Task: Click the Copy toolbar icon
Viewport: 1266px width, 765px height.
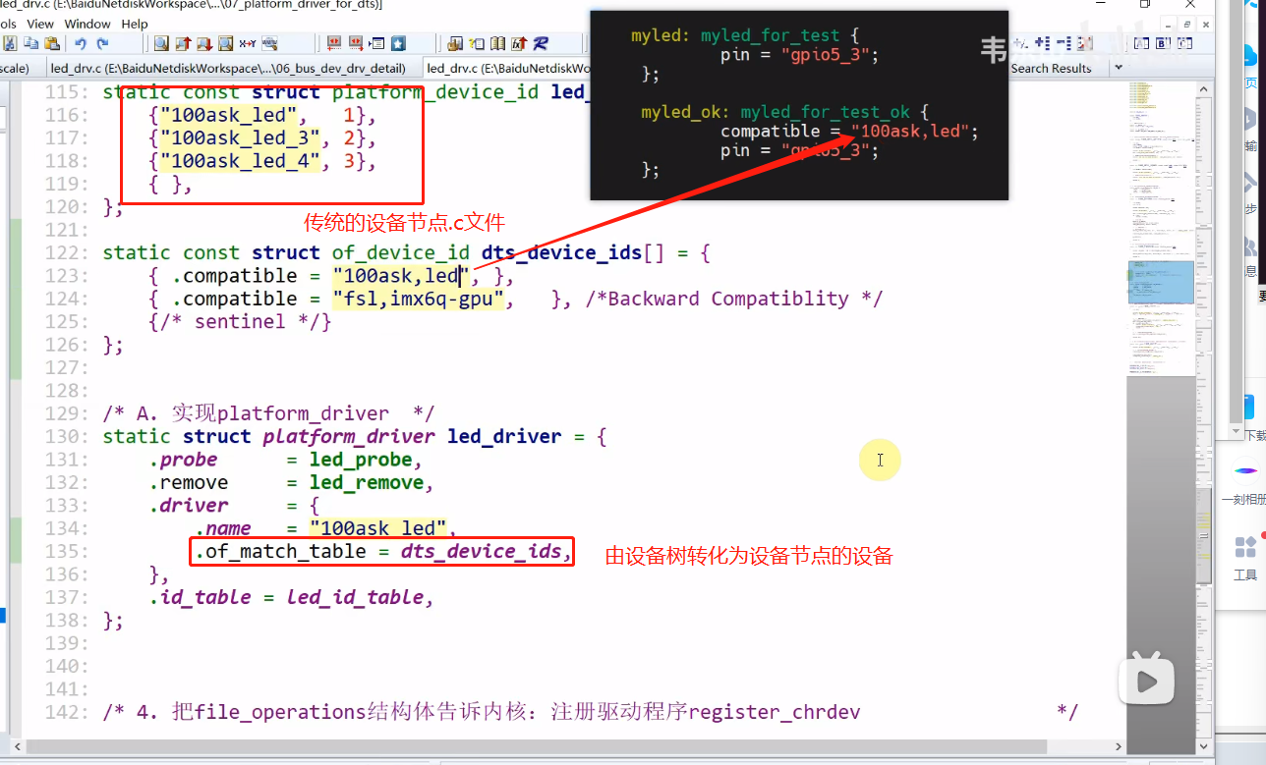Action: [x=31, y=43]
